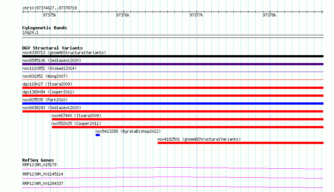Click the DGV Structural Variants track title

click(53, 48)
